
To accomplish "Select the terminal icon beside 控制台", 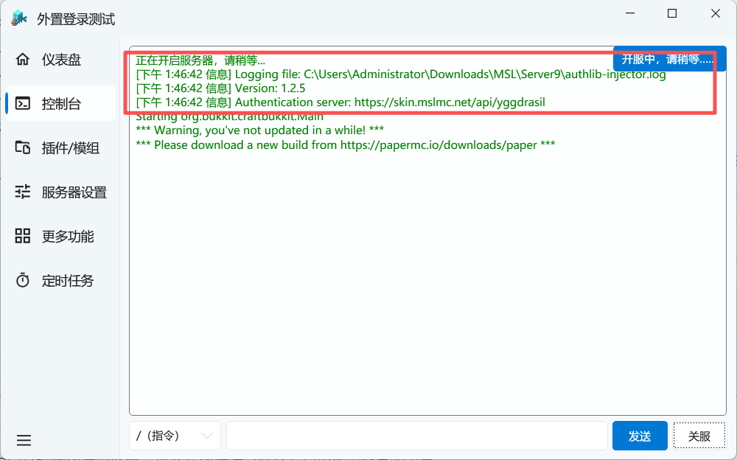I will [x=23, y=104].
